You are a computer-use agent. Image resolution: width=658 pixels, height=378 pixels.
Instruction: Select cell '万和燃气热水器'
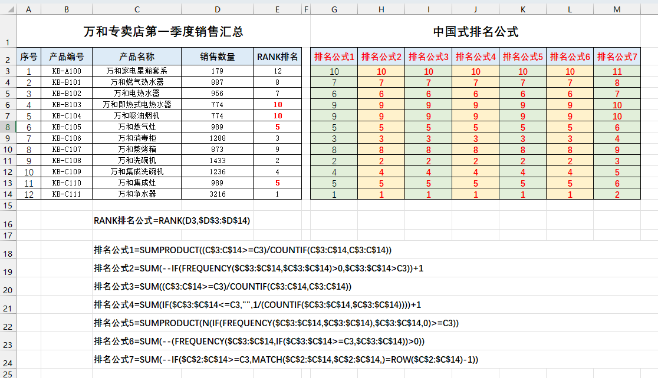[x=137, y=82]
